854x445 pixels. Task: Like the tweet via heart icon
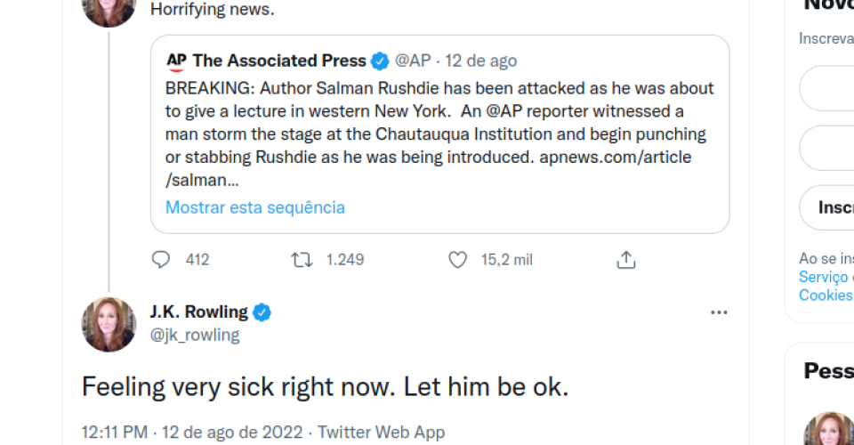[457, 260]
